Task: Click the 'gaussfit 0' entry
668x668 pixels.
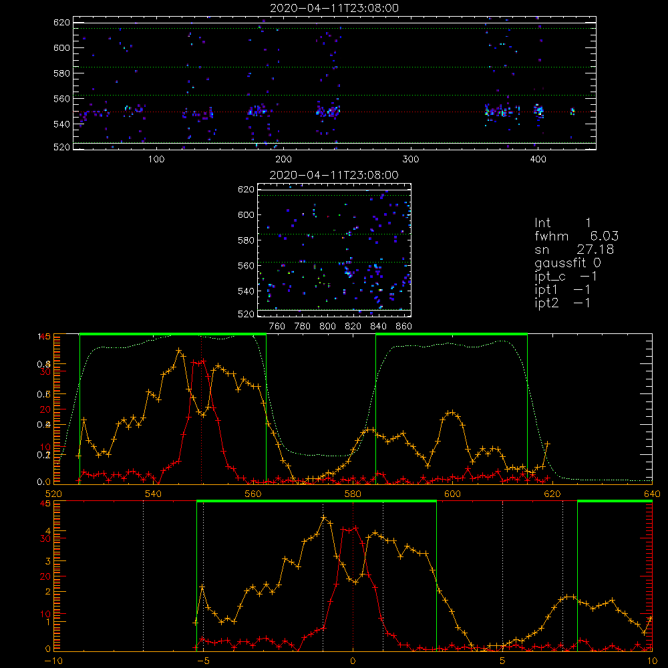Action: coord(568,263)
